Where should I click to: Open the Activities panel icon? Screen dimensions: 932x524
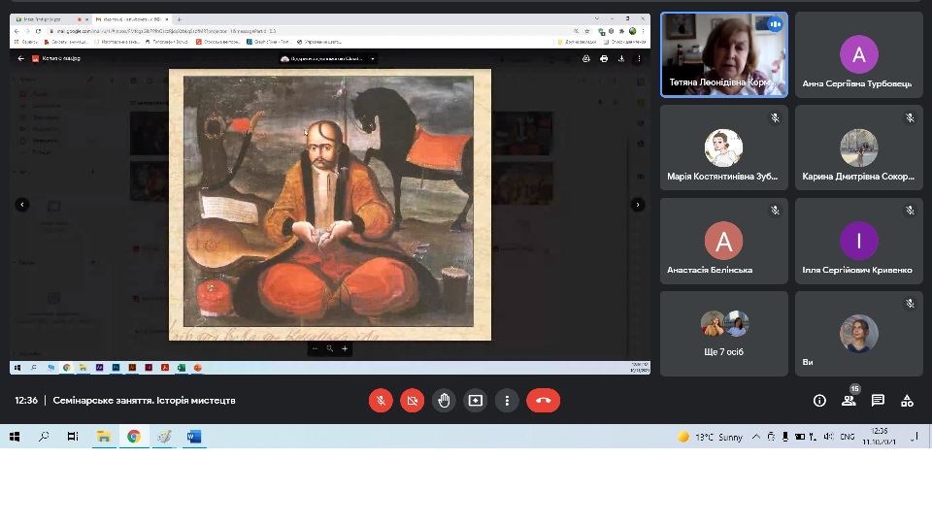(907, 400)
